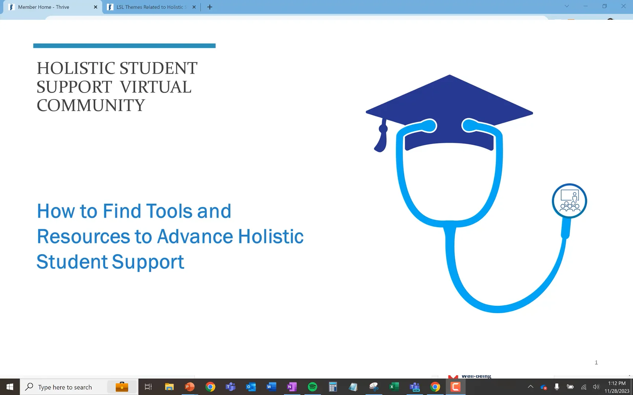Mute audio via the speaker tray icon
The image size is (633, 395).
click(x=596, y=387)
